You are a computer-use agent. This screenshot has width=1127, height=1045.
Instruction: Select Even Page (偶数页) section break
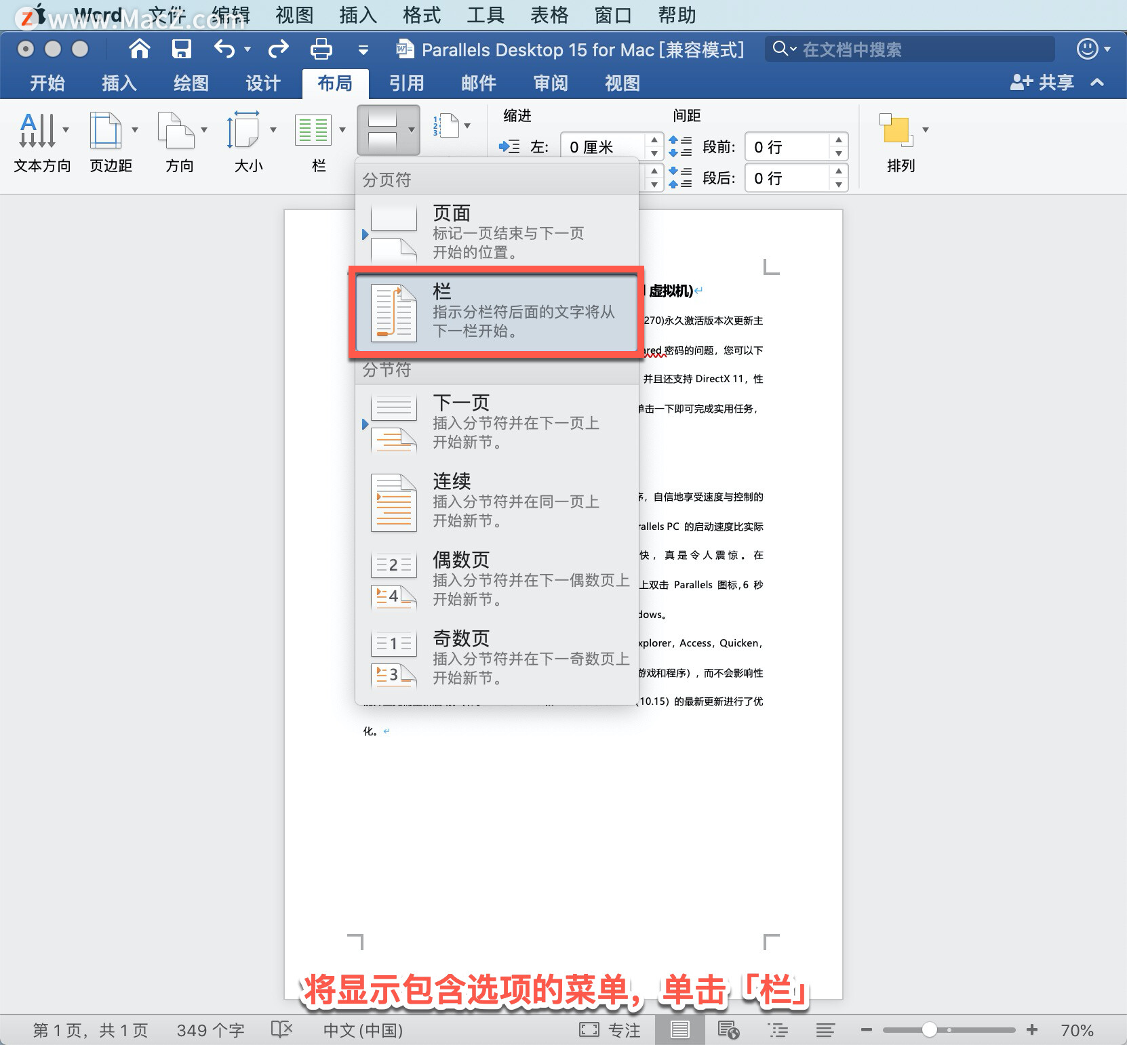pos(497,579)
